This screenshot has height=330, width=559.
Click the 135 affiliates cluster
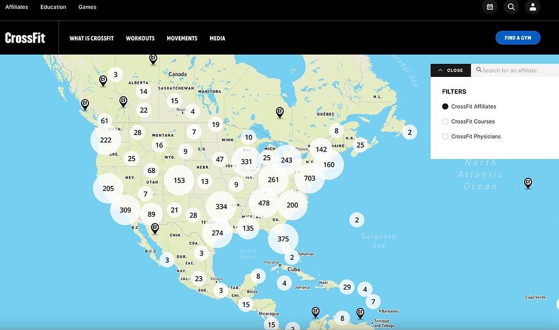point(248,228)
